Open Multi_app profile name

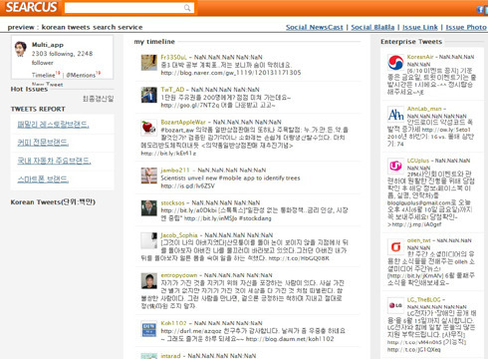coord(48,45)
